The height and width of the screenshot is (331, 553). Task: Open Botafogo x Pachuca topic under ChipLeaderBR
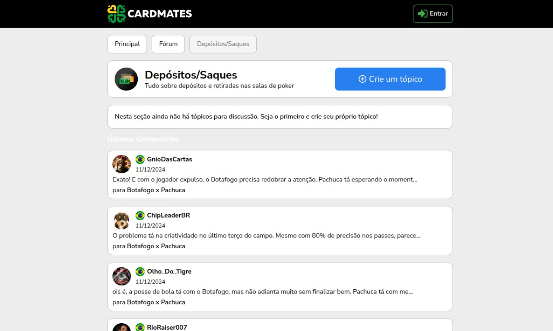156,246
